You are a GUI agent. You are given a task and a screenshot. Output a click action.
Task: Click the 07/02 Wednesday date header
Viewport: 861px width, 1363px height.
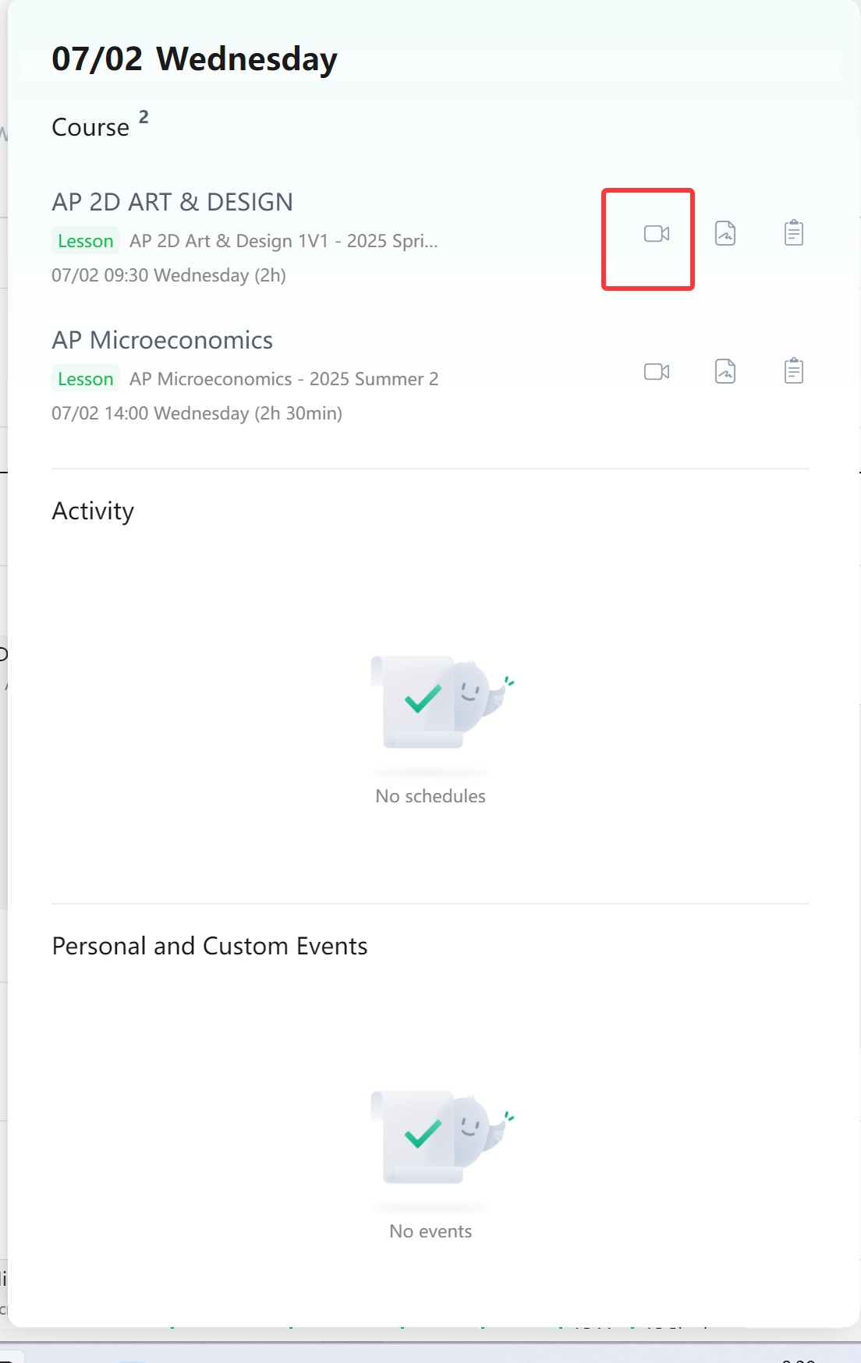tap(194, 59)
